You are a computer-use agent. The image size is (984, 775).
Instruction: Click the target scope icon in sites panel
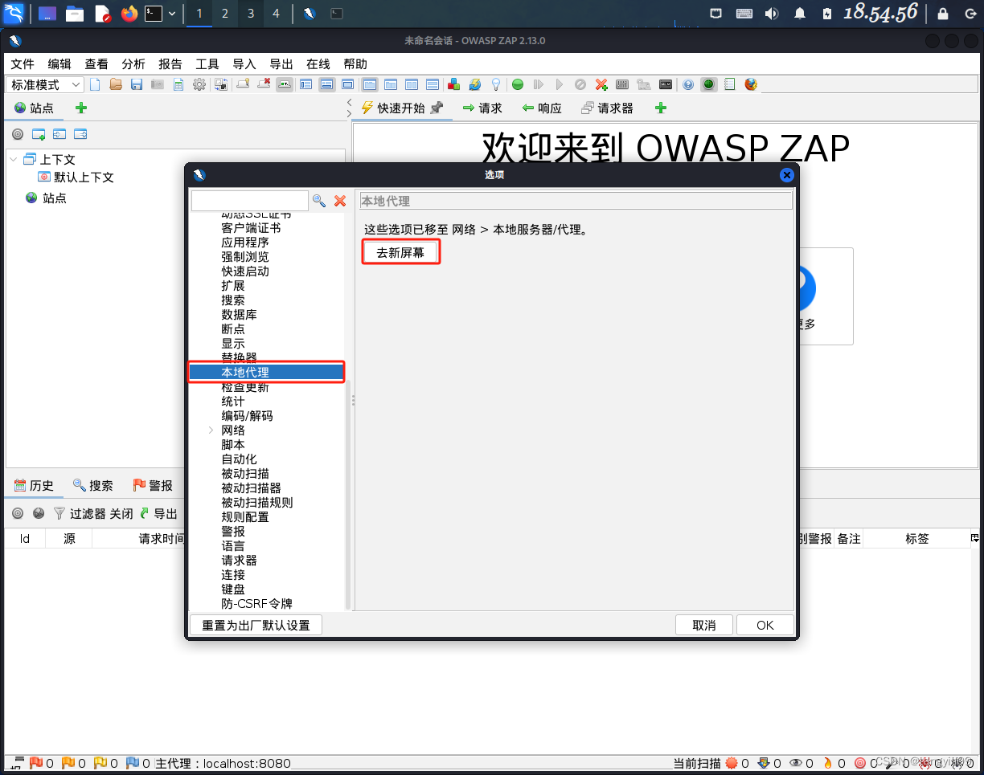[x=18, y=134]
